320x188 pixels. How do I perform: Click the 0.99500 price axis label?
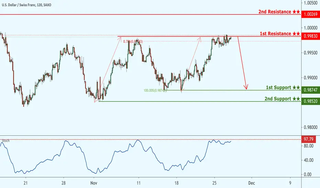click(x=311, y=53)
